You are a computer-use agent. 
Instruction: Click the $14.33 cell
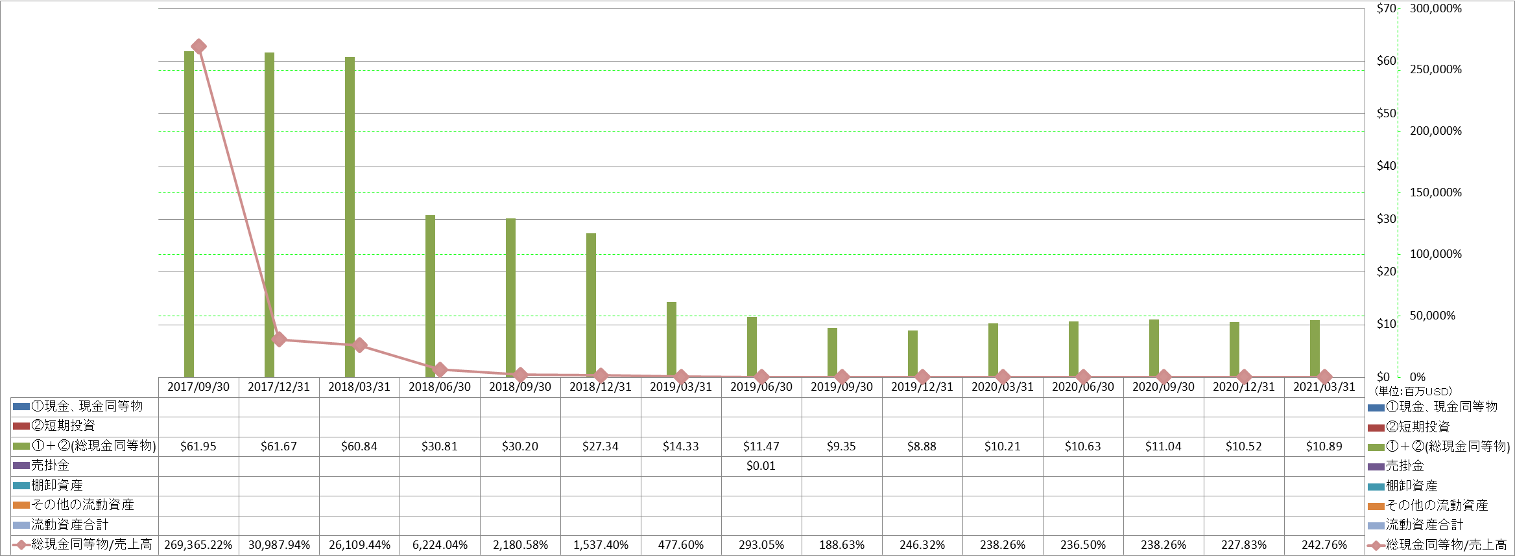click(x=681, y=446)
